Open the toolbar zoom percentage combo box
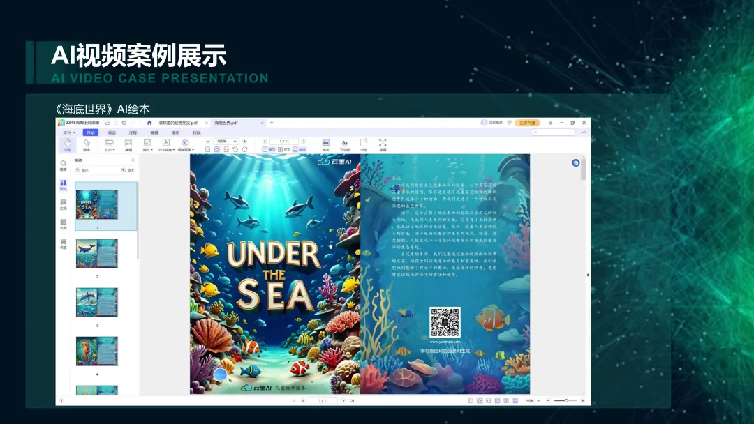754x424 pixels. [x=226, y=141]
